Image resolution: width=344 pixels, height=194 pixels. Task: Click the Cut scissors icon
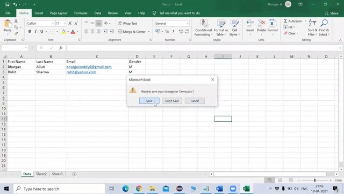click(16, 21)
